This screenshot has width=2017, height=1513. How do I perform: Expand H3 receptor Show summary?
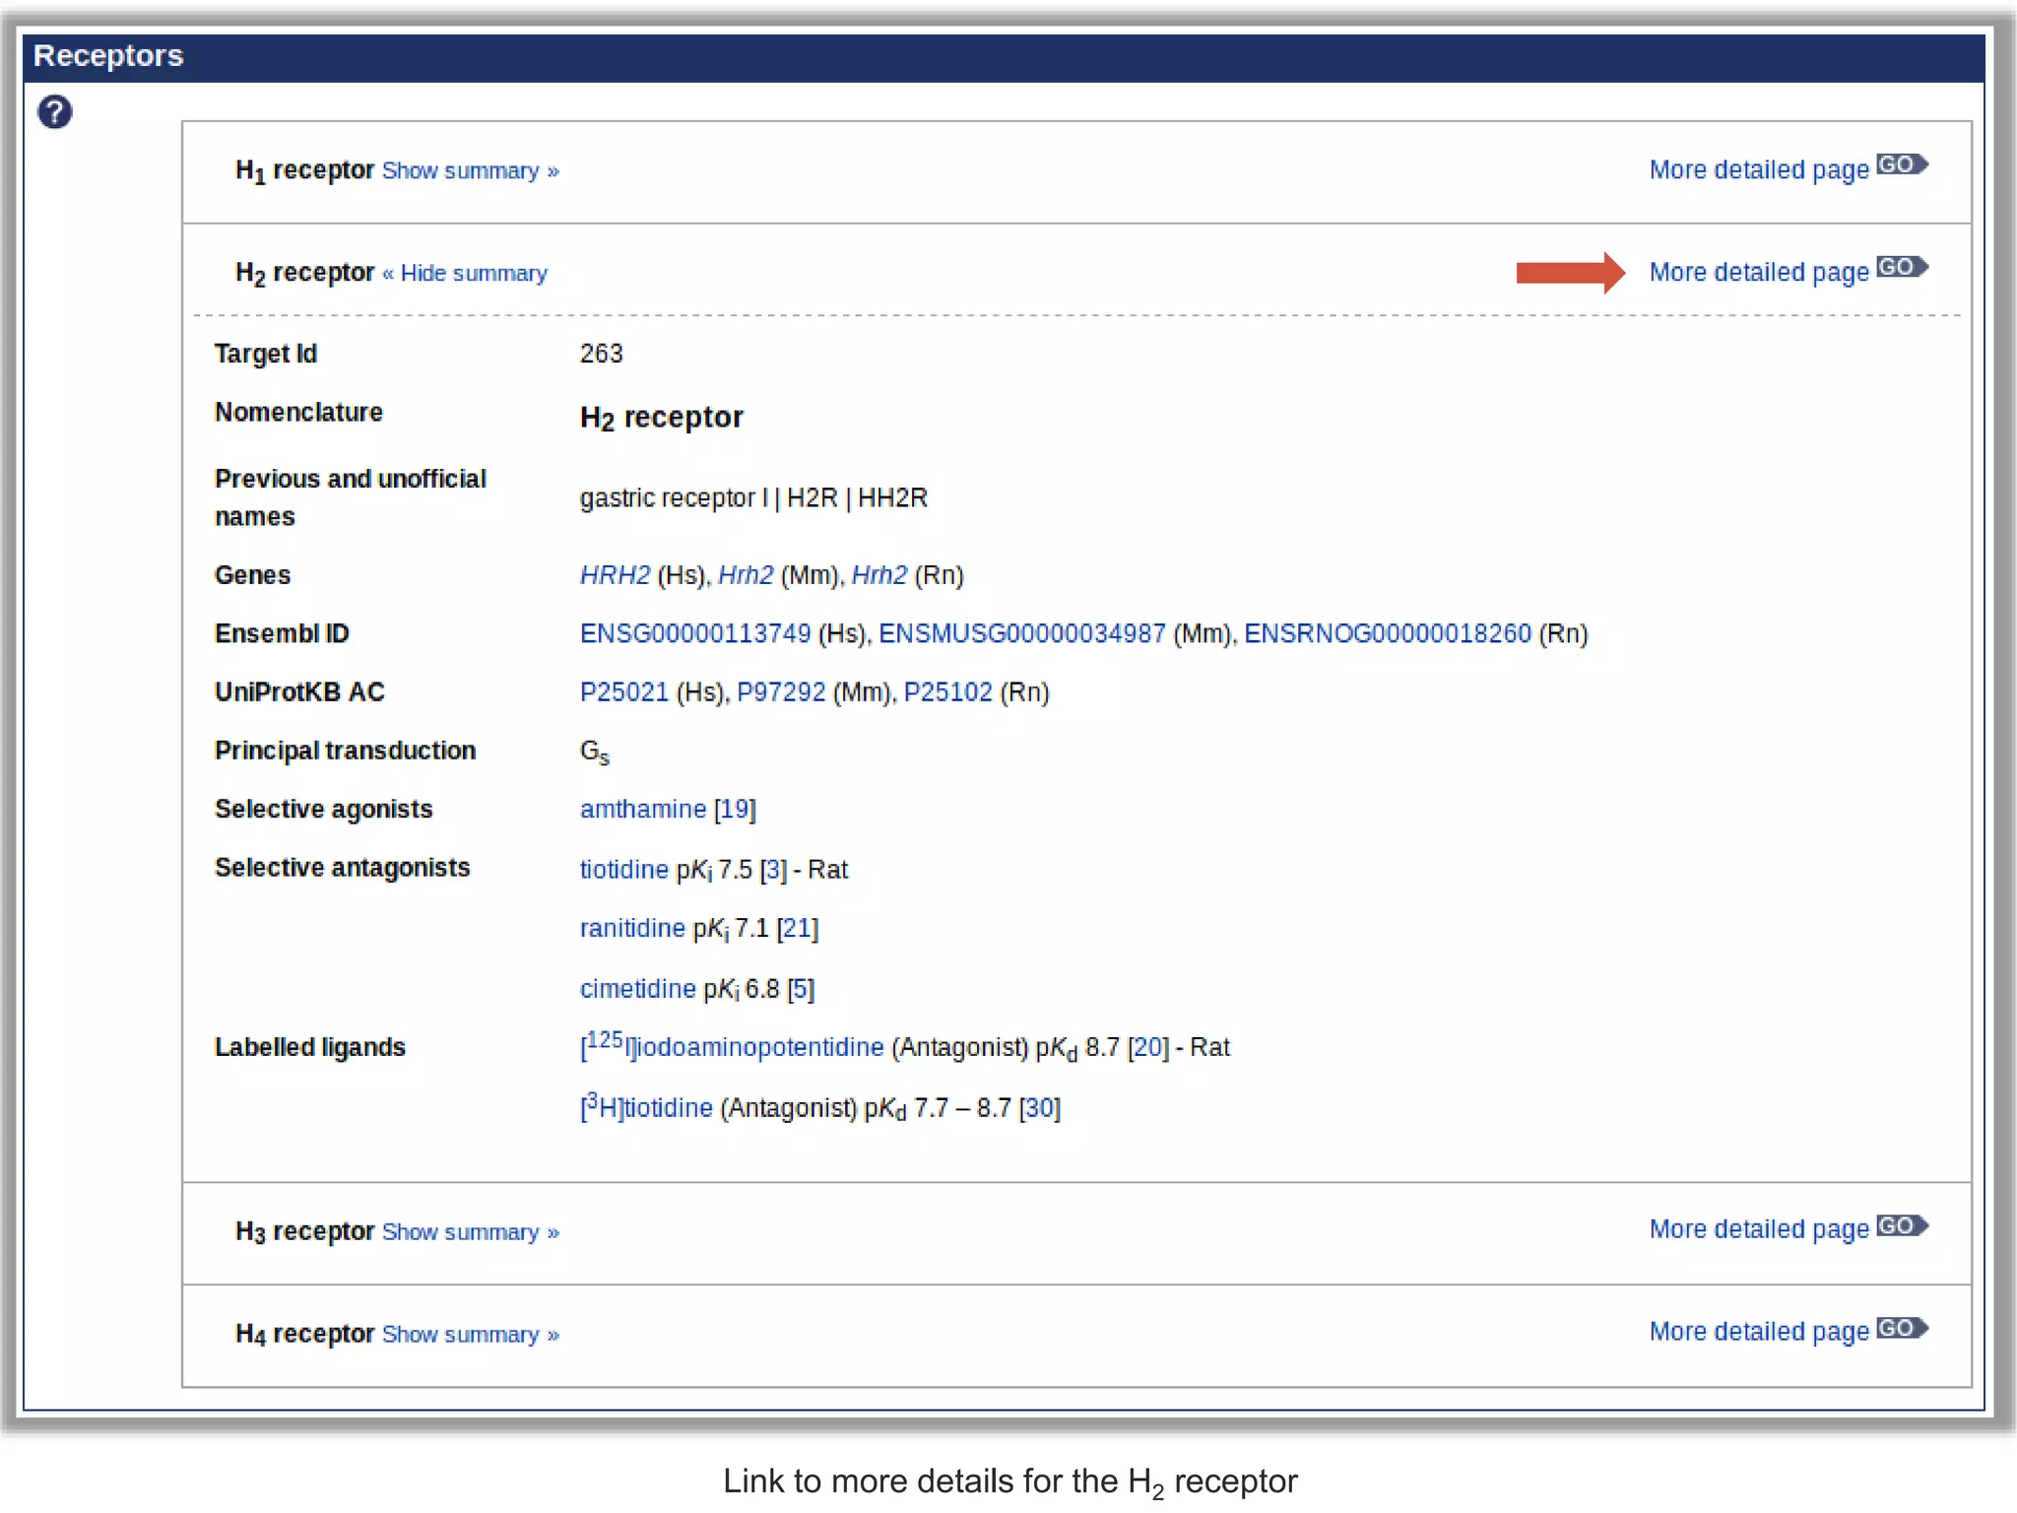[470, 1232]
